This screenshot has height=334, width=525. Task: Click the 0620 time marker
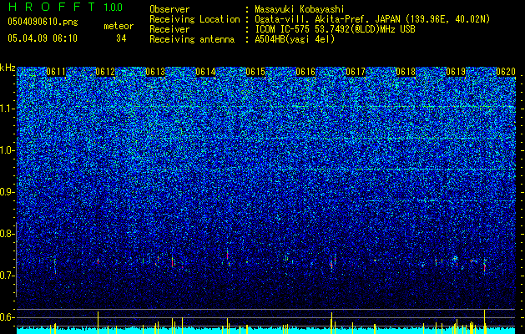point(506,72)
